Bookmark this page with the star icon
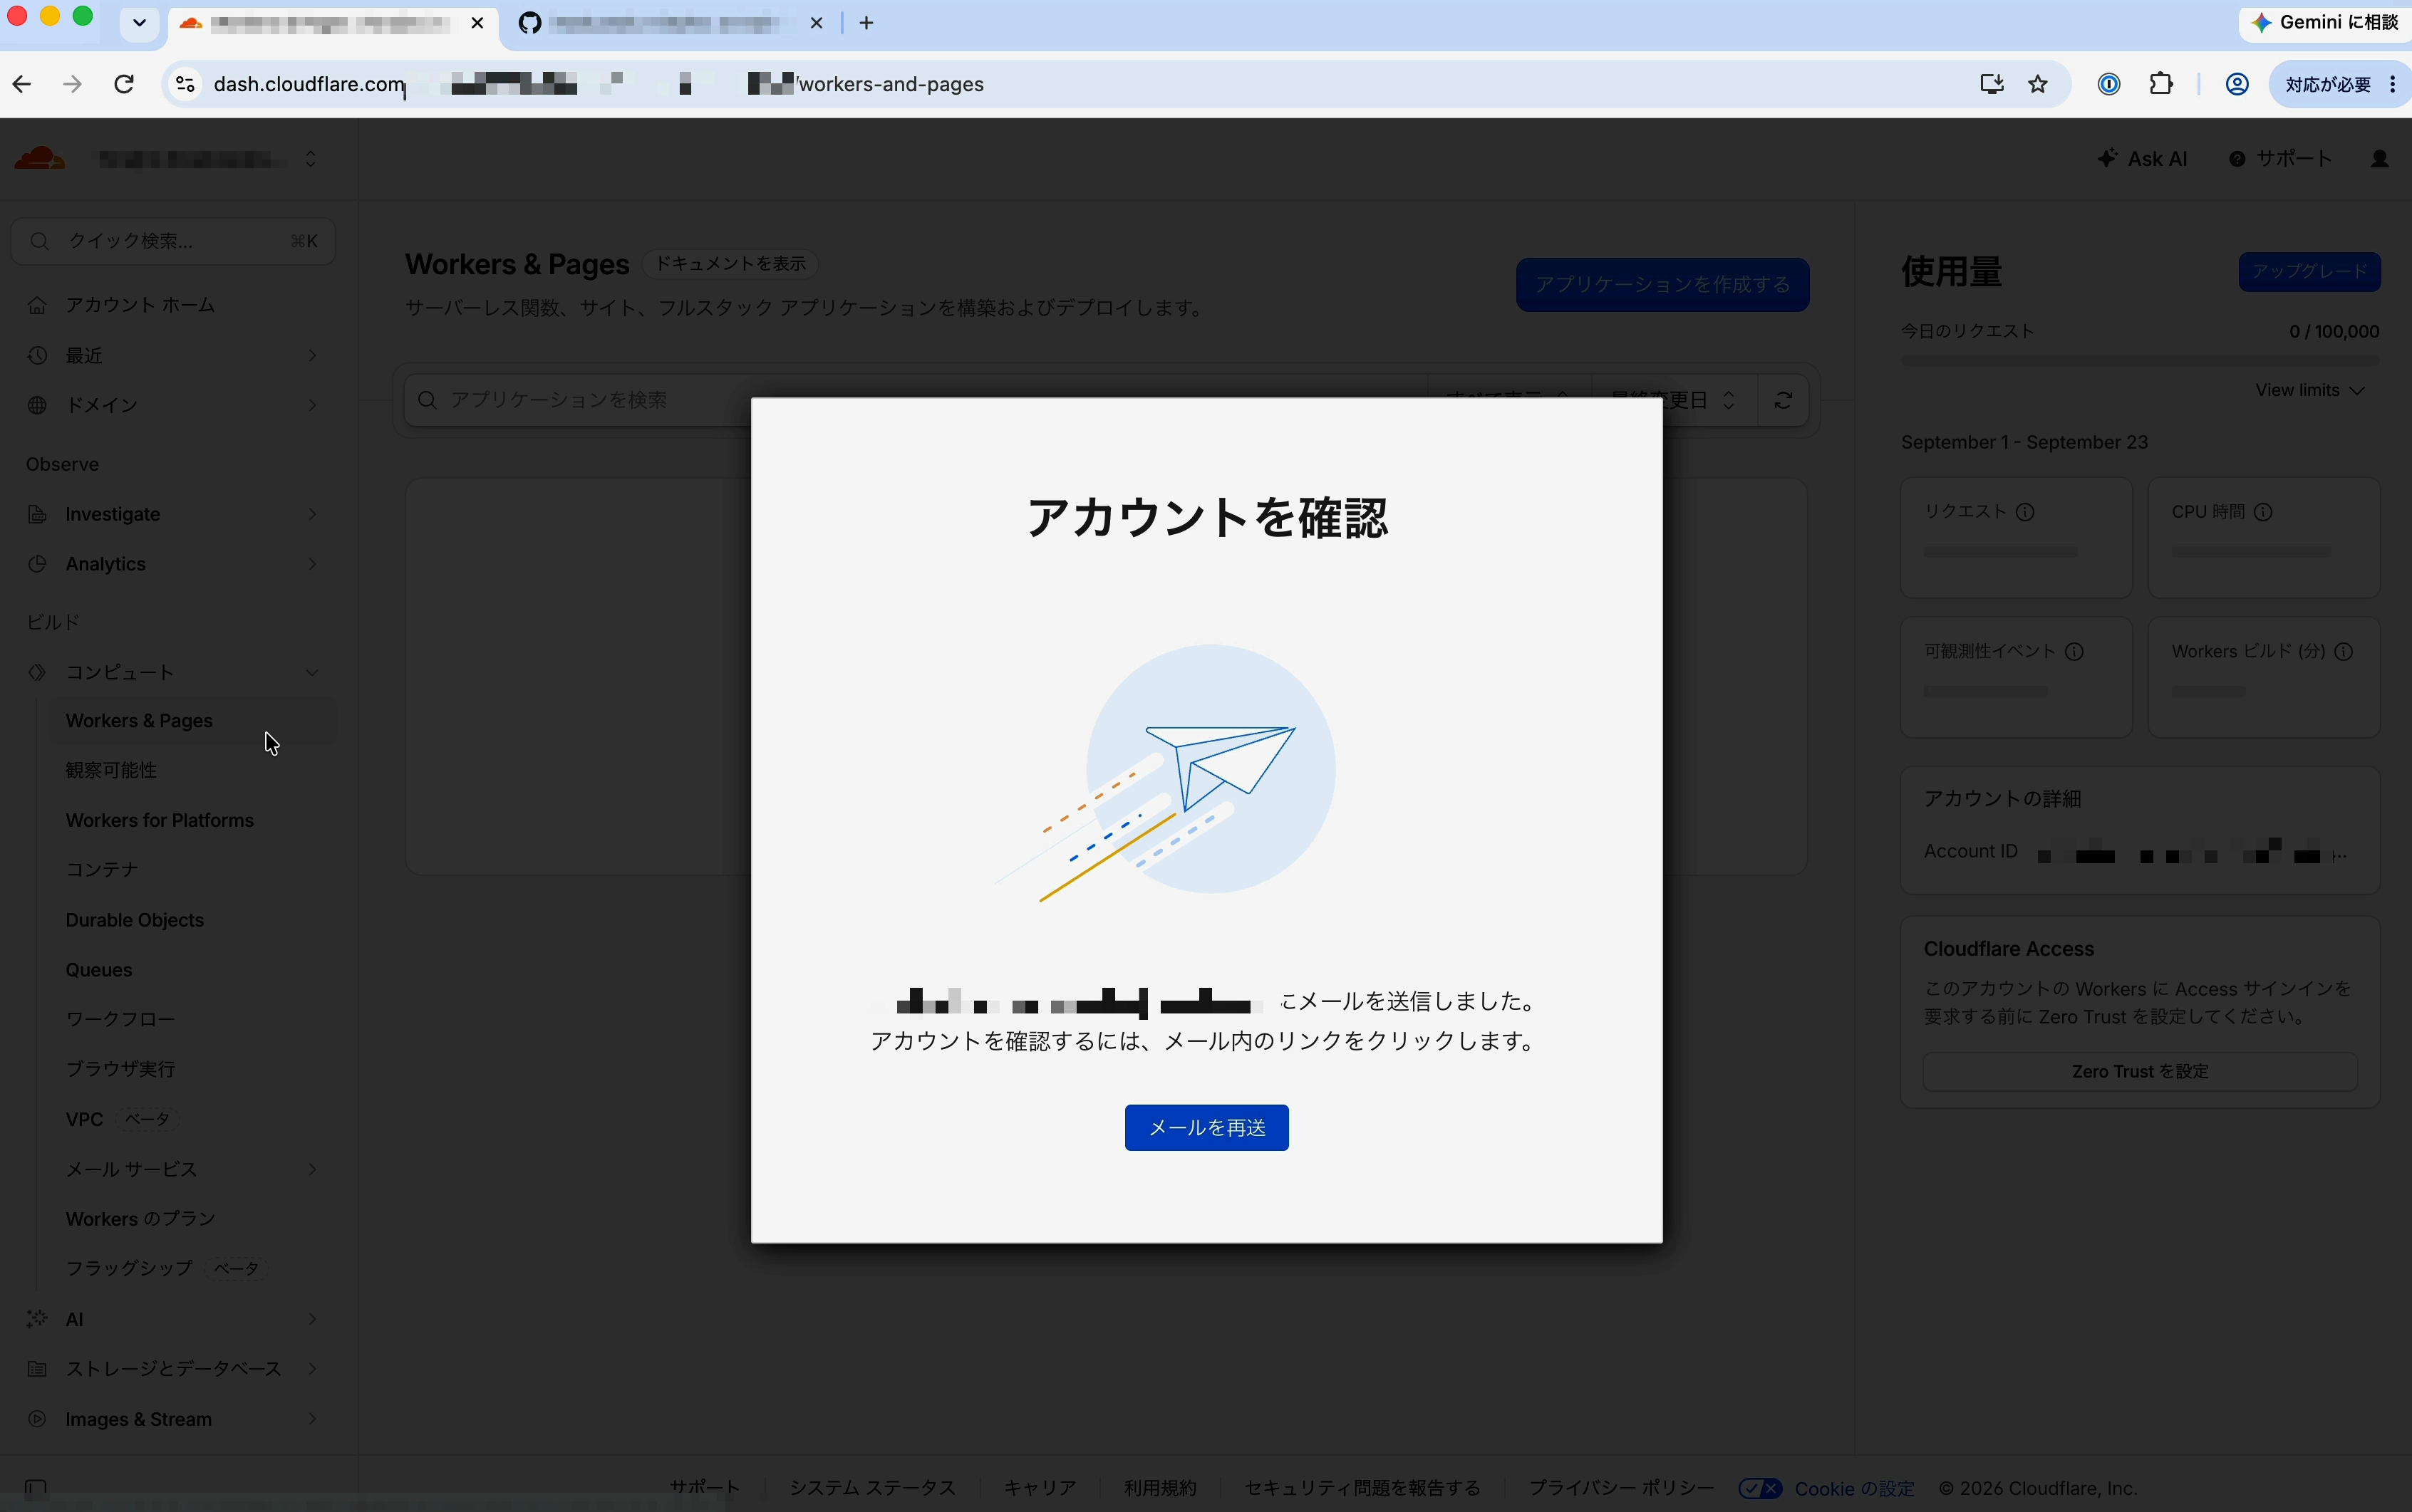Screen dimensions: 2412x1512 pos(2038,84)
